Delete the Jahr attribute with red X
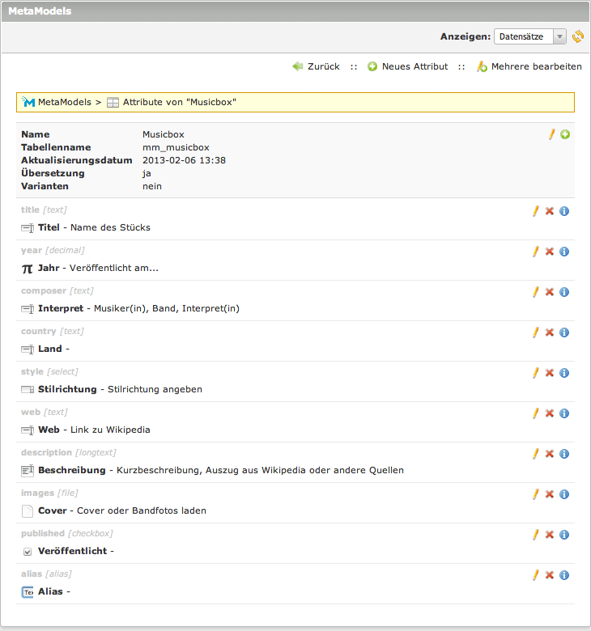Viewport: 591px width, 631px height. (550, 252)
